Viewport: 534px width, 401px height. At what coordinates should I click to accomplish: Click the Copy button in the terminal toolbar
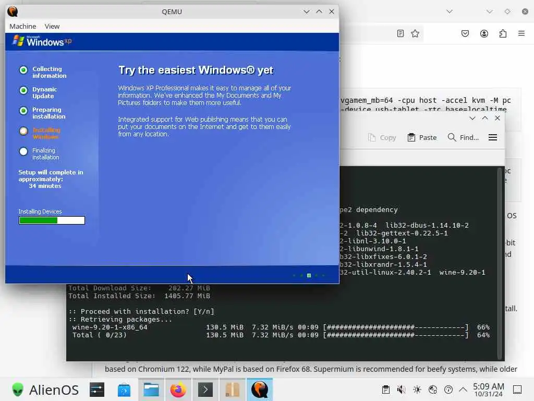coord(382,137)
